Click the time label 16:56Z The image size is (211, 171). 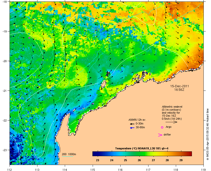(179, 90)
